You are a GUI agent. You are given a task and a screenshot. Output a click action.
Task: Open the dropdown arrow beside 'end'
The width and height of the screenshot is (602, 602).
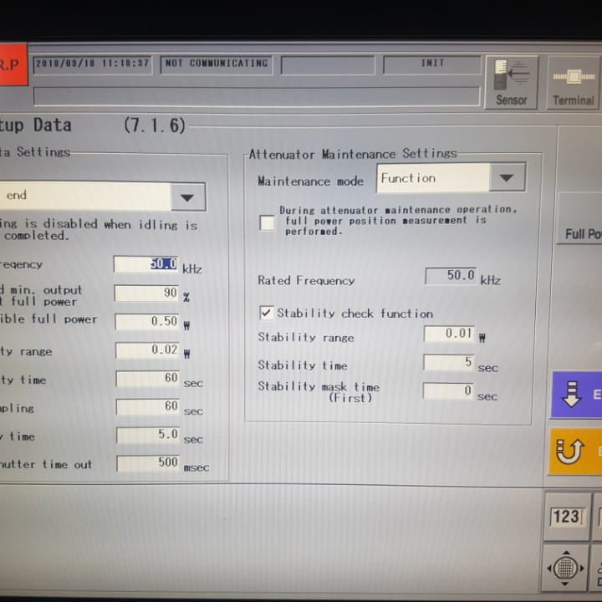pos(187,197)
